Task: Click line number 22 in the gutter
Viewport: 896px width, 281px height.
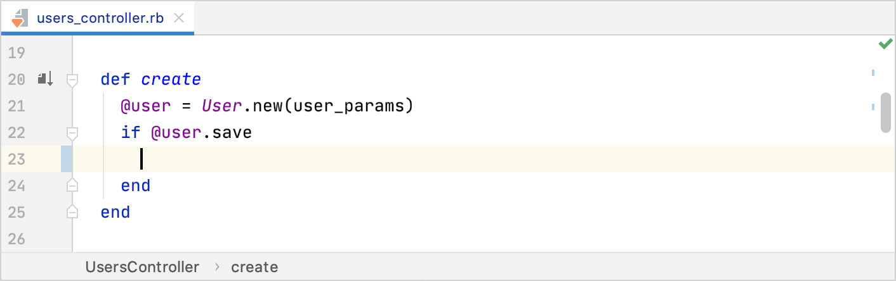Action: pos(16,132)
